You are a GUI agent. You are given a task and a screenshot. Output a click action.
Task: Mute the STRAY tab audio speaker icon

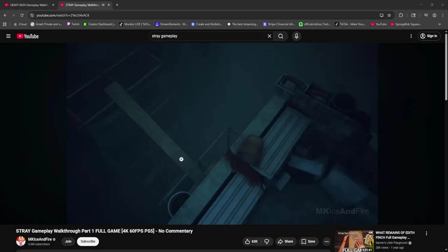(103, 5)
